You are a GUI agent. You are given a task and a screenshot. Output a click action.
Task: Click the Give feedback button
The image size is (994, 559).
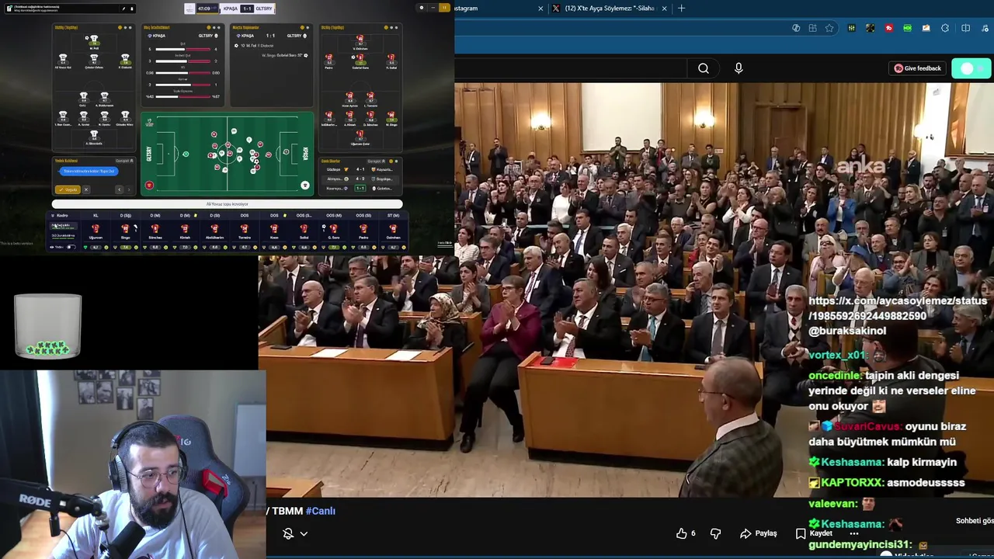917,68
